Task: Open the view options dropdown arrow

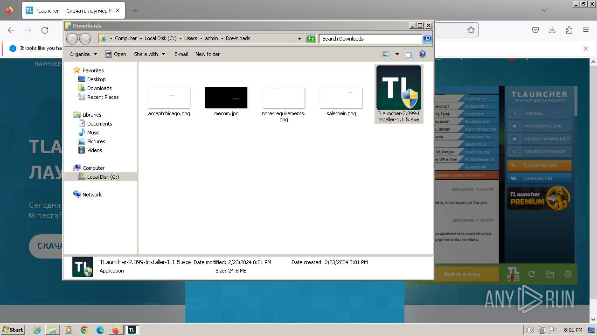Action: pyautogui.click(x=397, y=54)
